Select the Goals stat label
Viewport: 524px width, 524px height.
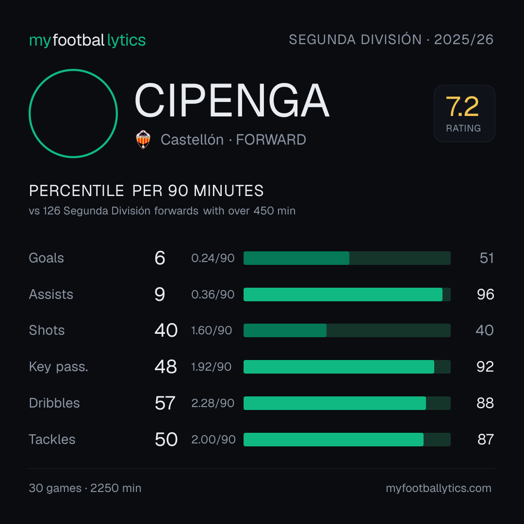coord(46,258)
